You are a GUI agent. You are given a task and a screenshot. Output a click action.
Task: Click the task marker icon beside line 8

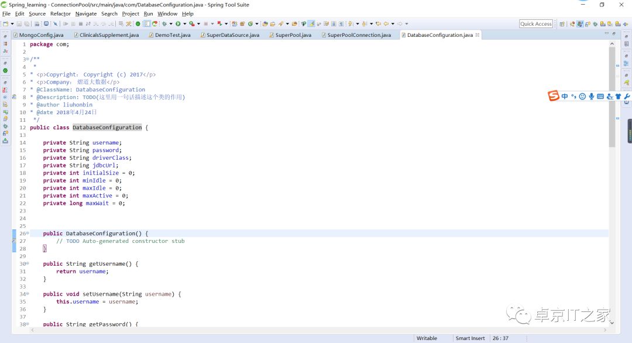pyautogui.click(x=14, y=97)
